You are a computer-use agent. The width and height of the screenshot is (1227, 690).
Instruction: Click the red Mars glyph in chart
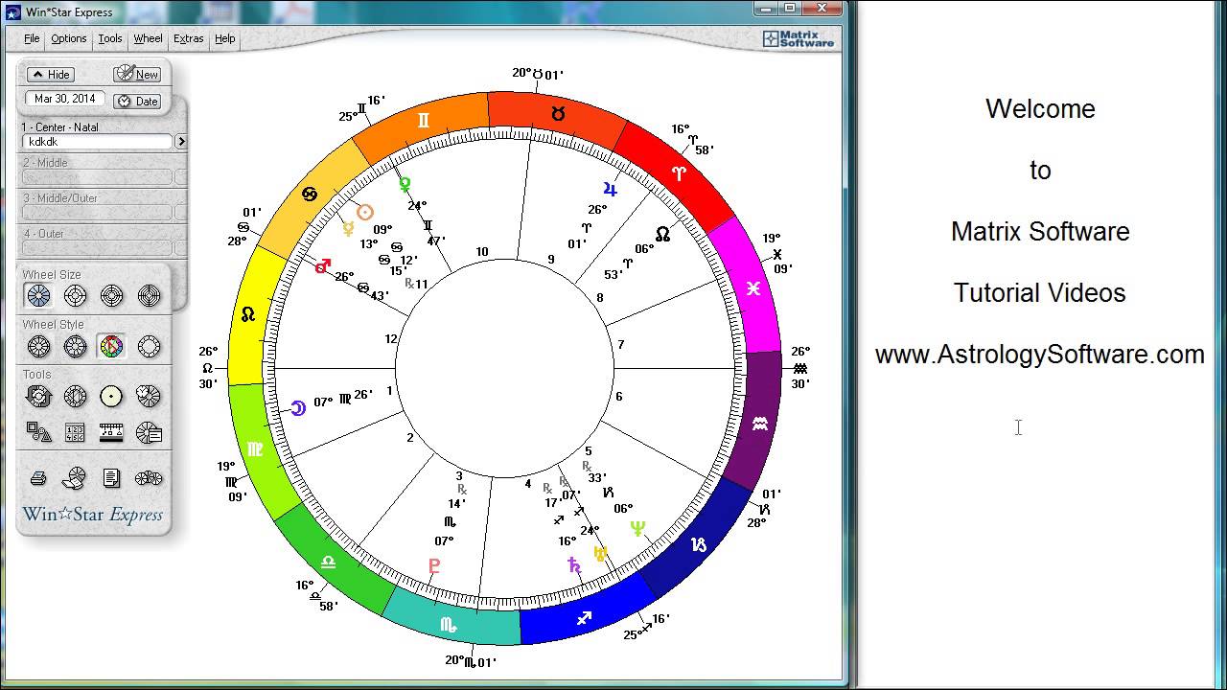323,266
